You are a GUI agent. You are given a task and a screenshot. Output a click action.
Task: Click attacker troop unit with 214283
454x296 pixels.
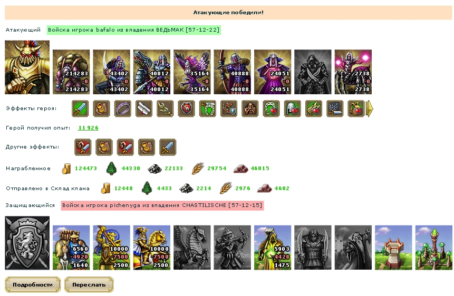tap(71, 72)
